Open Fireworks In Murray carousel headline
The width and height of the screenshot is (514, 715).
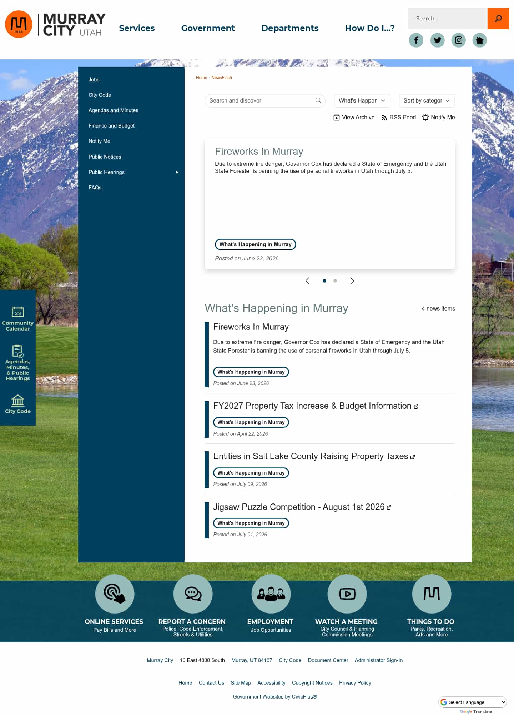259,152
